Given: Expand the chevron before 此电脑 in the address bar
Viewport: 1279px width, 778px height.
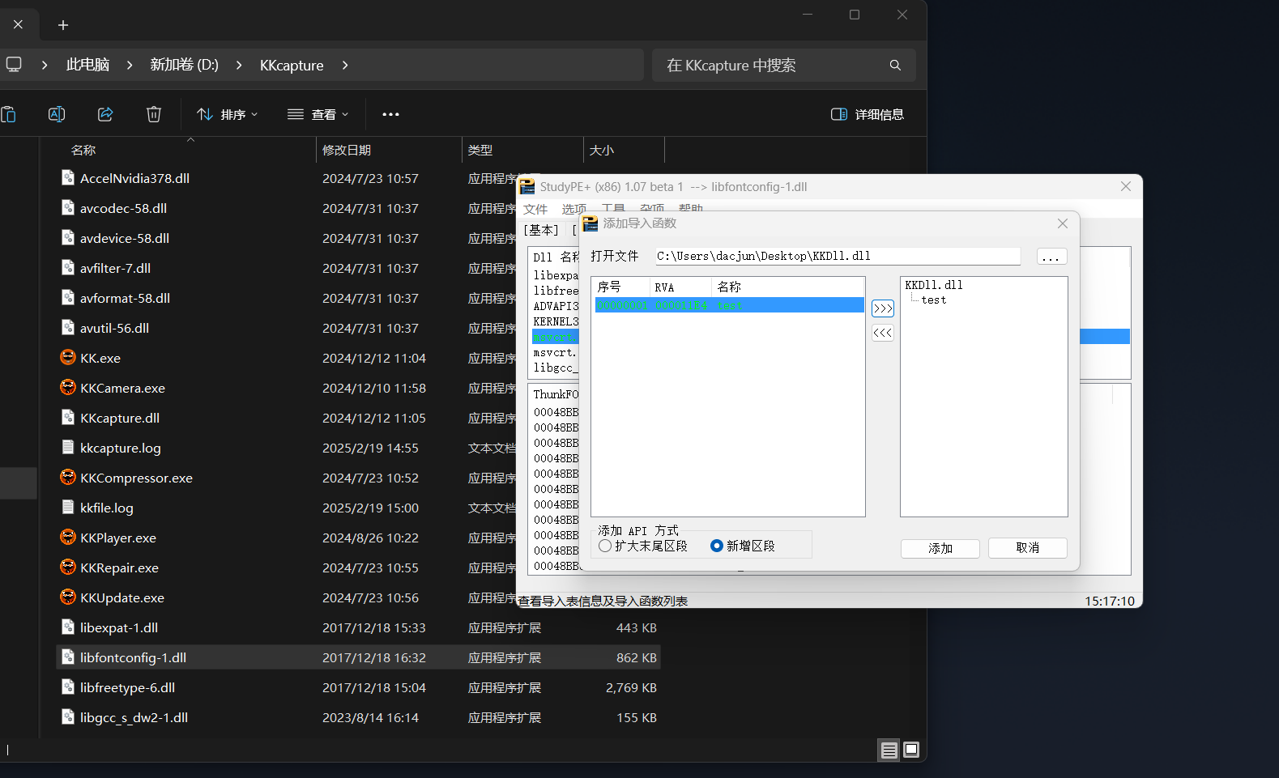Looking at the screenshot, I should coord(45,65).
